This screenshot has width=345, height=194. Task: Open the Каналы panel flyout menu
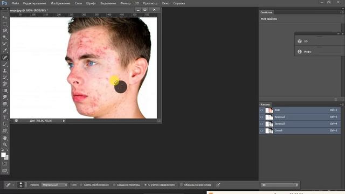click(342, 105)
